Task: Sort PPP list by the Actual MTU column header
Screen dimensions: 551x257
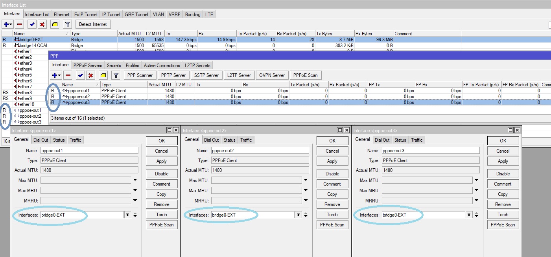Action: click(x=162, y=85)
